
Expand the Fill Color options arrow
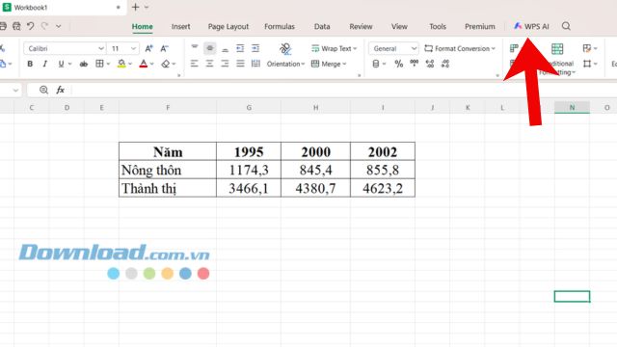(130, 64)
